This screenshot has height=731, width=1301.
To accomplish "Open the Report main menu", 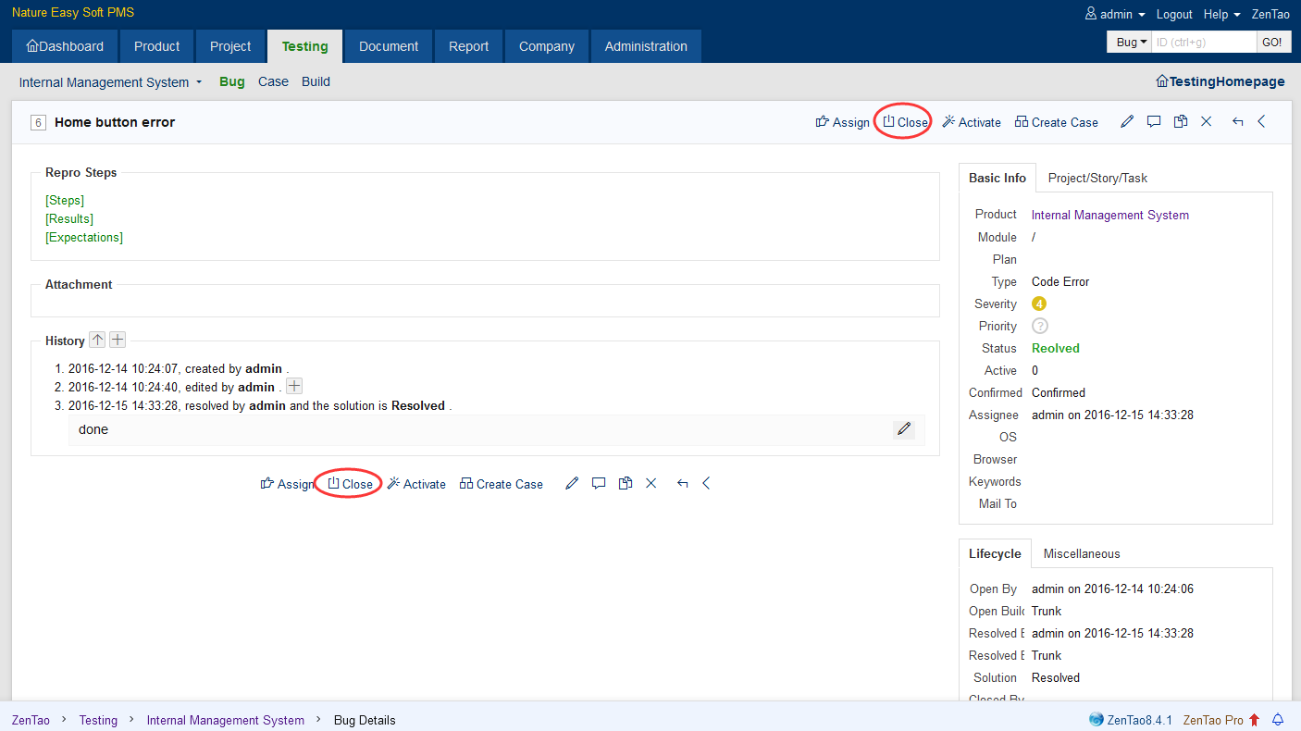I will (x=468, y=46).
